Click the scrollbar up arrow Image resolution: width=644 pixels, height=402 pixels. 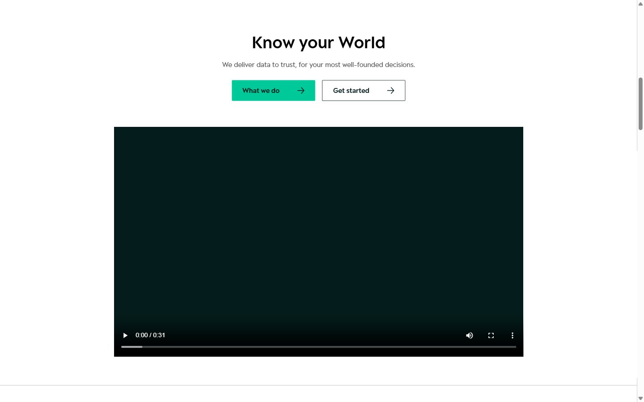coord(640,4)
